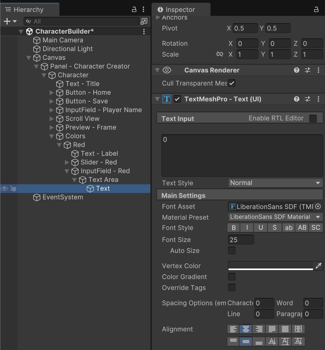Screen dimensions: 325x350
Task: Open TextMeshPro component preset settings icon
Action: (x=308, y=99)
